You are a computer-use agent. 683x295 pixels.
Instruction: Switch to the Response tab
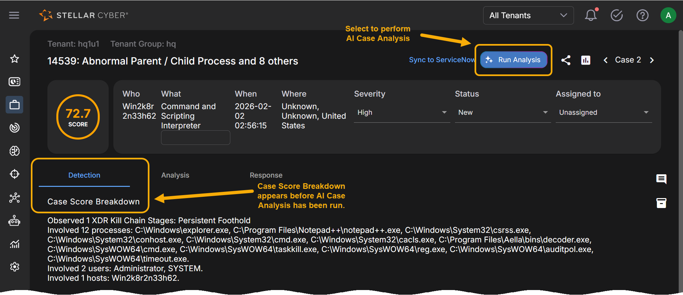tap(266, 175)
